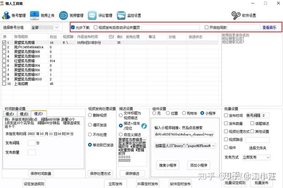Viewport: 283px width, 188px height.
Task: Open 软件设置 gear and wrench icon
Action: [x=236, y=15]
